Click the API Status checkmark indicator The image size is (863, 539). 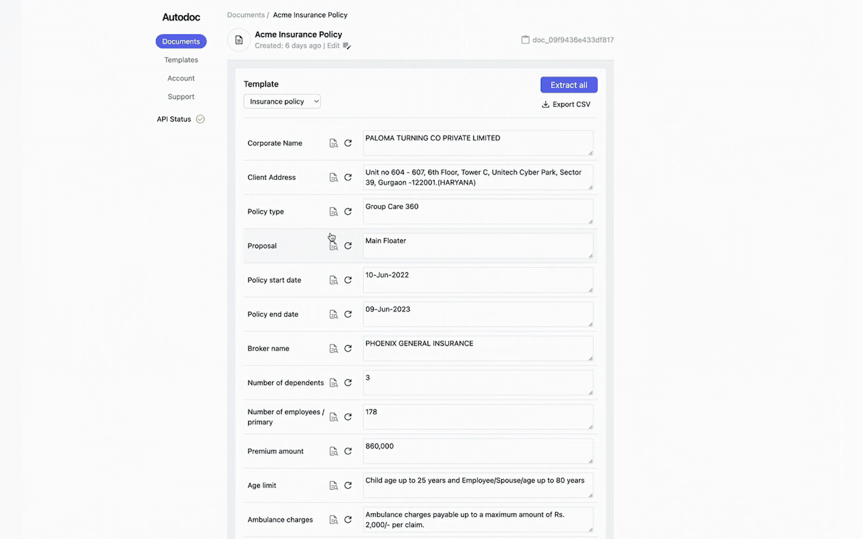click(200, 119)
